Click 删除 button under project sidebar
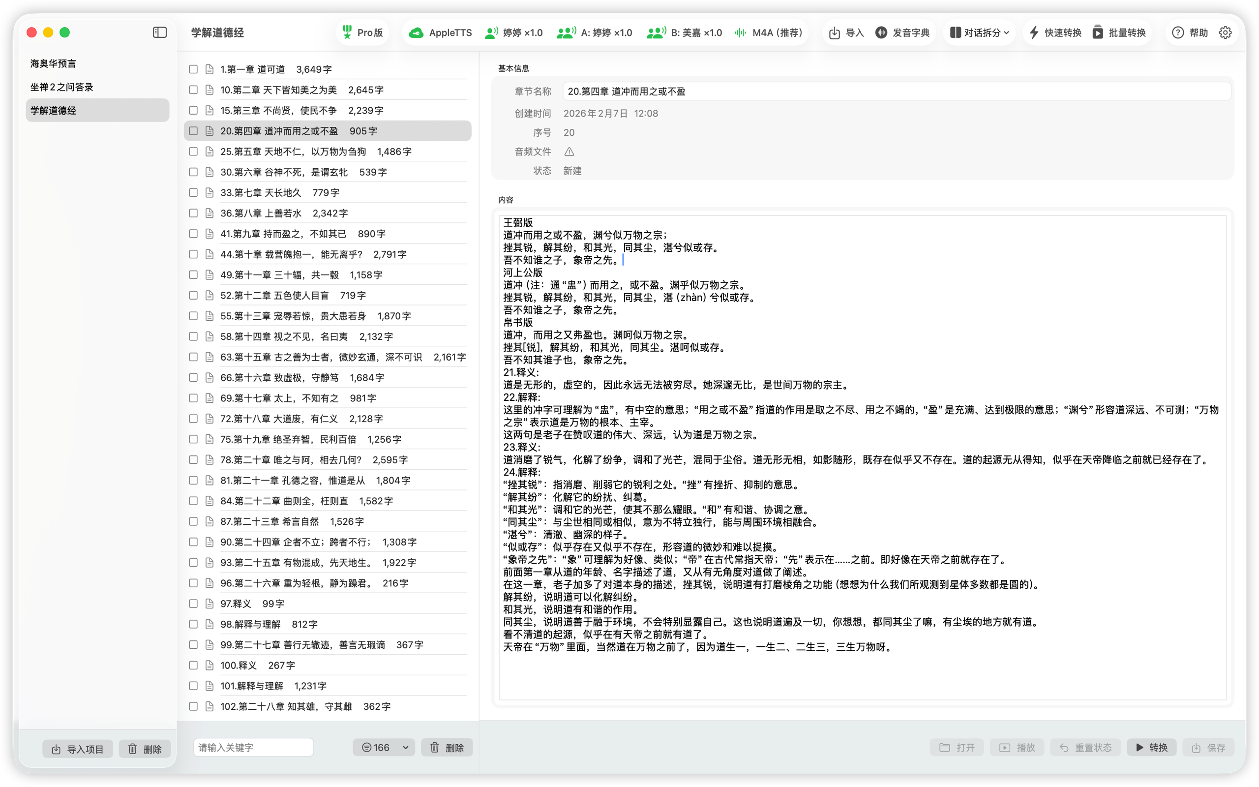The height and width of the screenshot is (787, 1259). click(145, 749)
